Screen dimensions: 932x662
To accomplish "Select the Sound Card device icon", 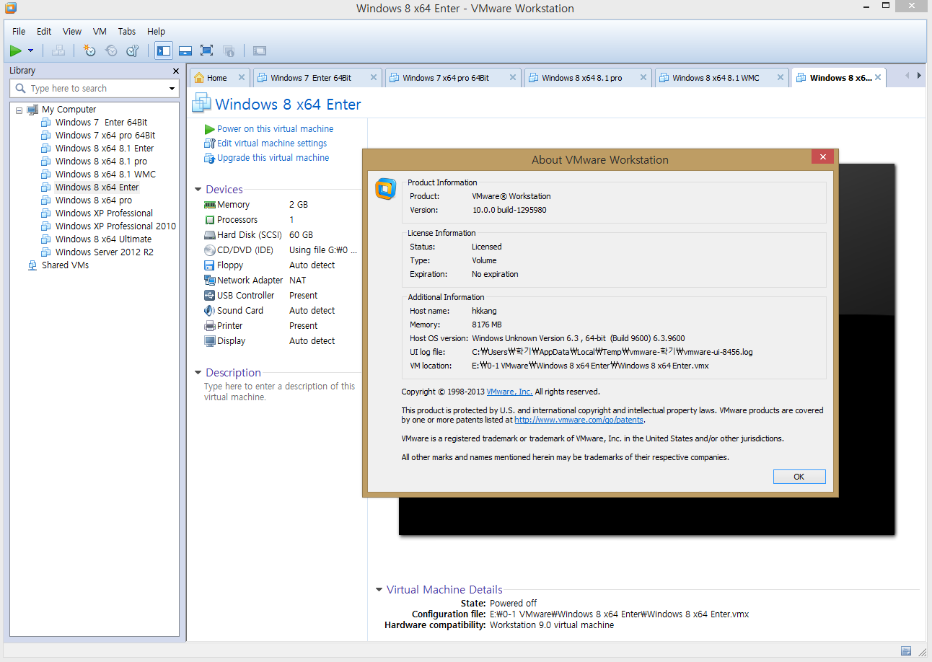I will [x=210, y=311].
